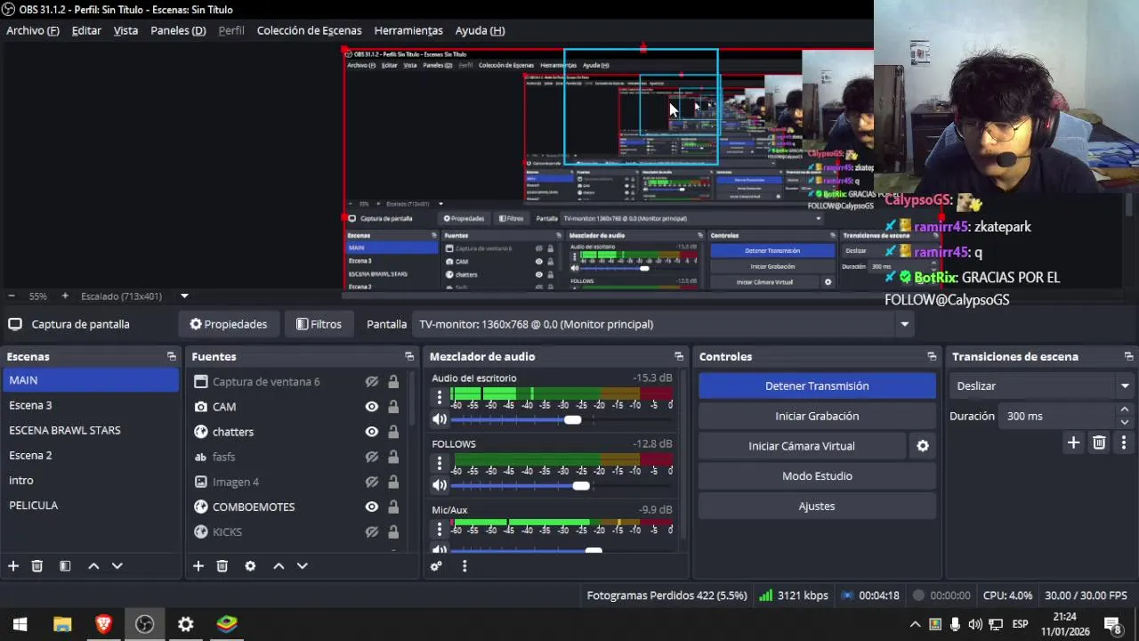
Task: Click the transition duration 300 ms field
Action: coord(1057,416)
